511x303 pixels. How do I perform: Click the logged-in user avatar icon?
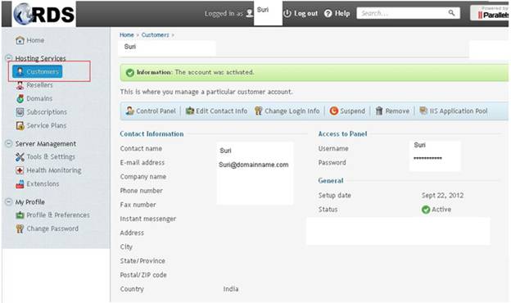pos(249,13)
